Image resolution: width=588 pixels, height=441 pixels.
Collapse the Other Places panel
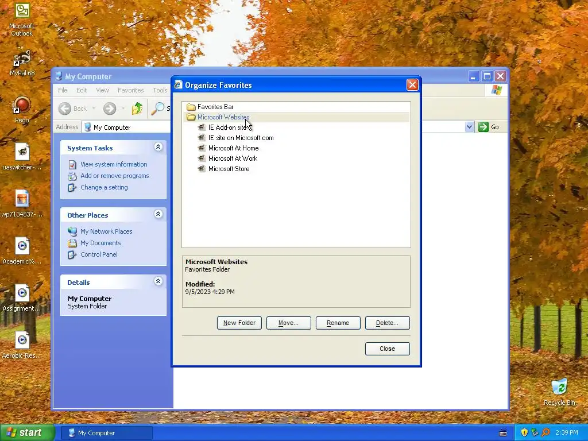tap(158, 214)
